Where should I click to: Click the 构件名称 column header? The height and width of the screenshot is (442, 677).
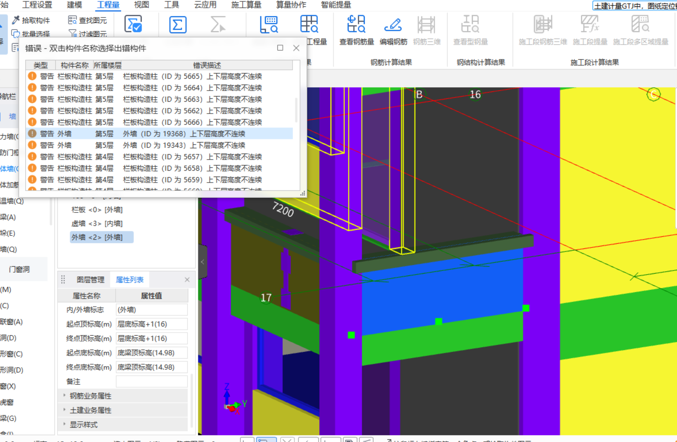[75, 65]
